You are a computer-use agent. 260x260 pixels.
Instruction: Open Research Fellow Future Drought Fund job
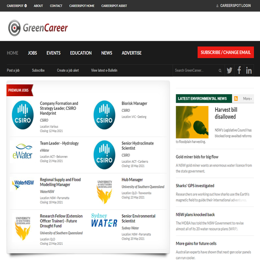point(61,221)
